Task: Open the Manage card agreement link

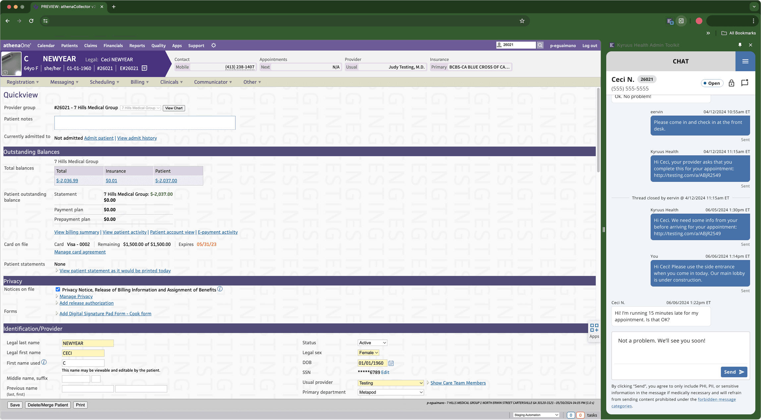Action: pyautogui.click(x=80, y=252)
